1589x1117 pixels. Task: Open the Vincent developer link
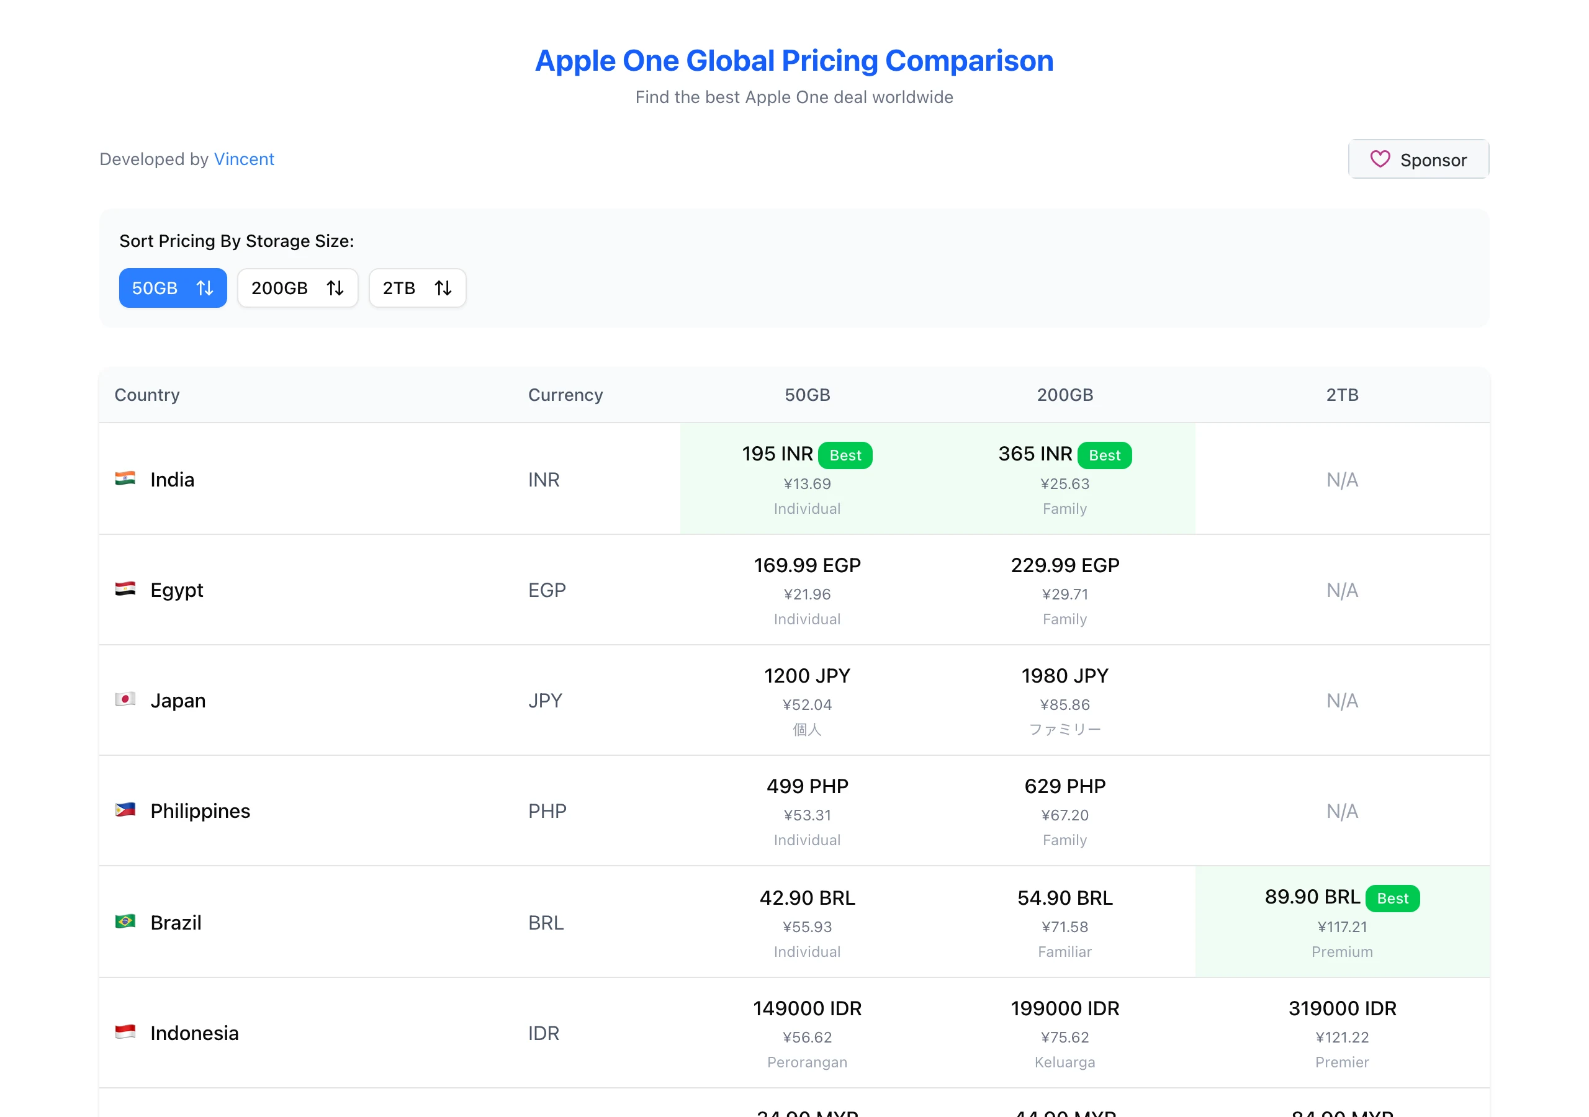[x=243, y=159]
